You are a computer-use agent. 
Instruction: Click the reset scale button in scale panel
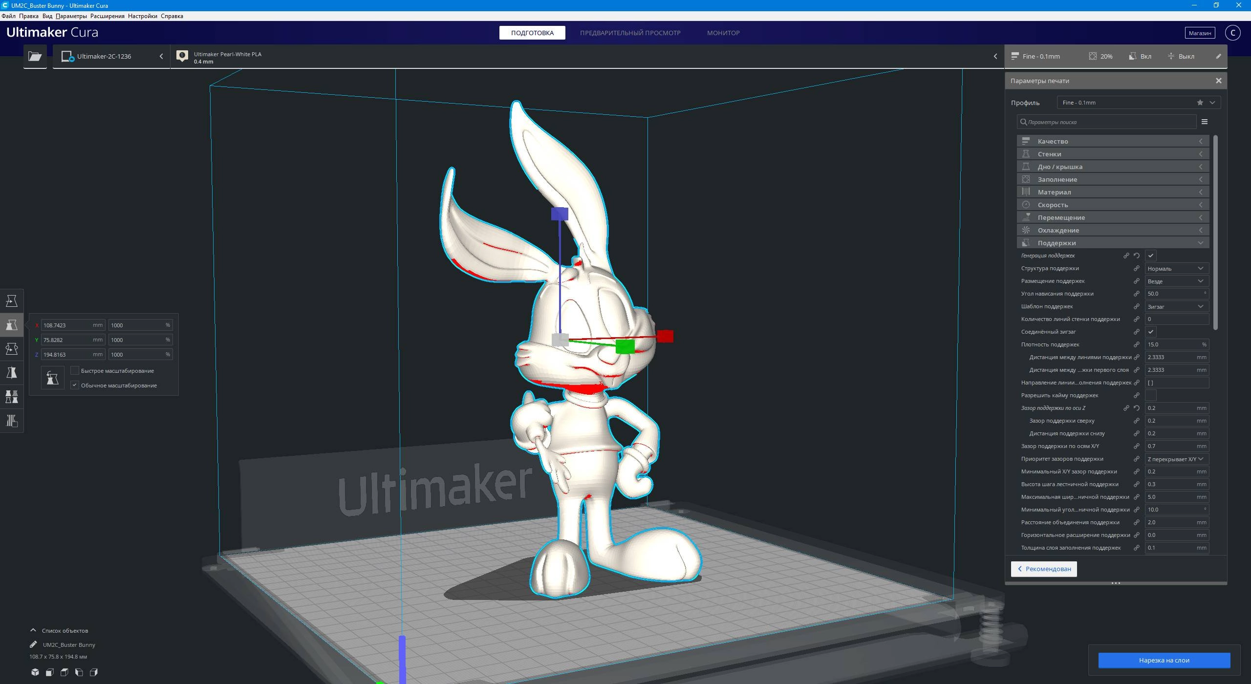point(52,378)
